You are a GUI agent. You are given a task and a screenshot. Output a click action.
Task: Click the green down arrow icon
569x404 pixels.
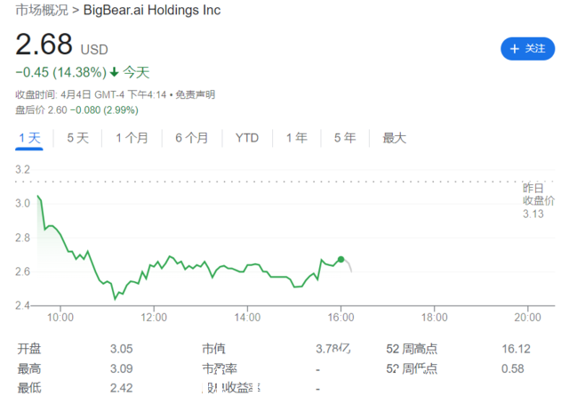tap(115, 72)
